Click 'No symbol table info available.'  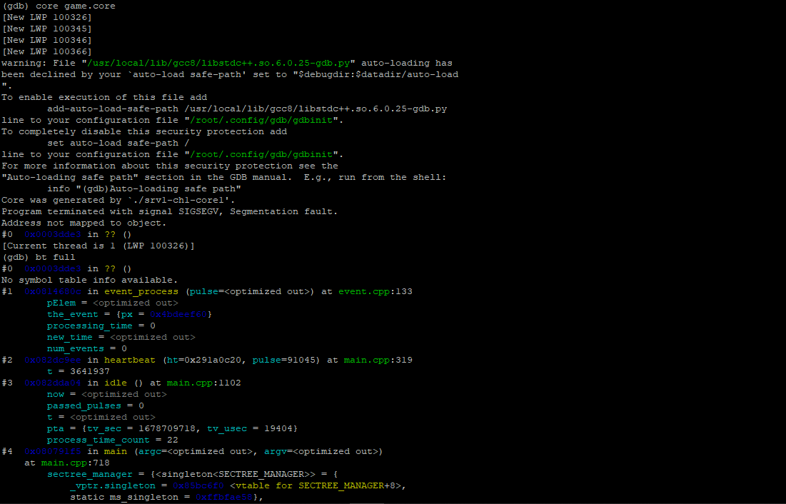tap(90, 280)
